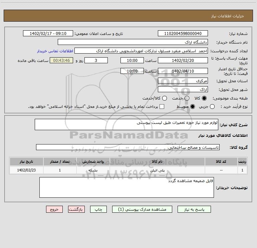The height and width of the screenshot is (248, 257).
Task: Click the delivery province field مرکزی
Action: click(x=183, y=81)
